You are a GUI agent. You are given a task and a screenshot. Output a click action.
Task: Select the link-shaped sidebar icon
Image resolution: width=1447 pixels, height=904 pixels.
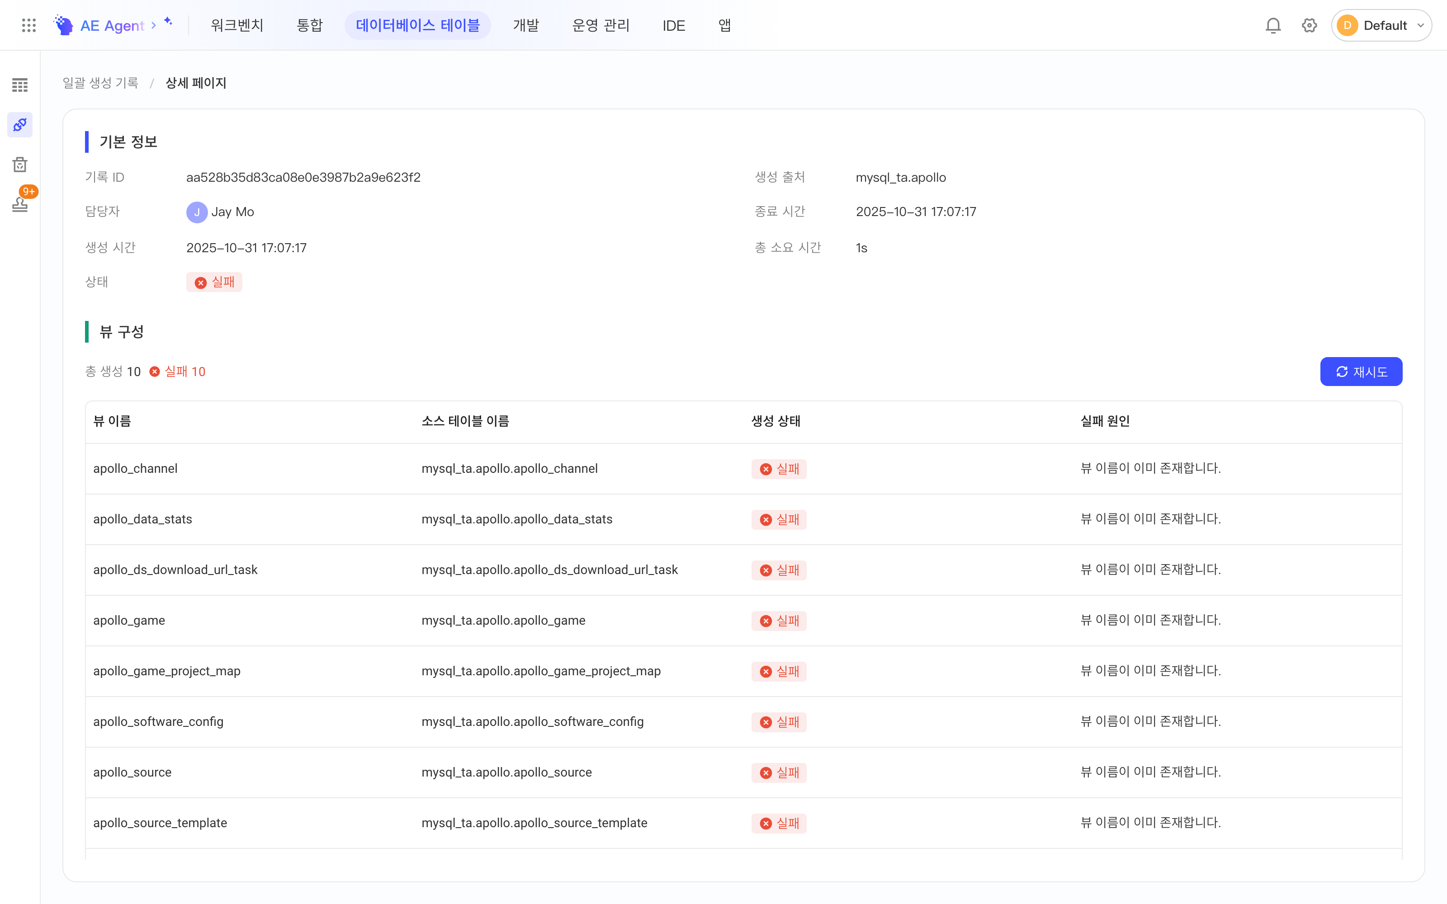click(x=20, y=124)
